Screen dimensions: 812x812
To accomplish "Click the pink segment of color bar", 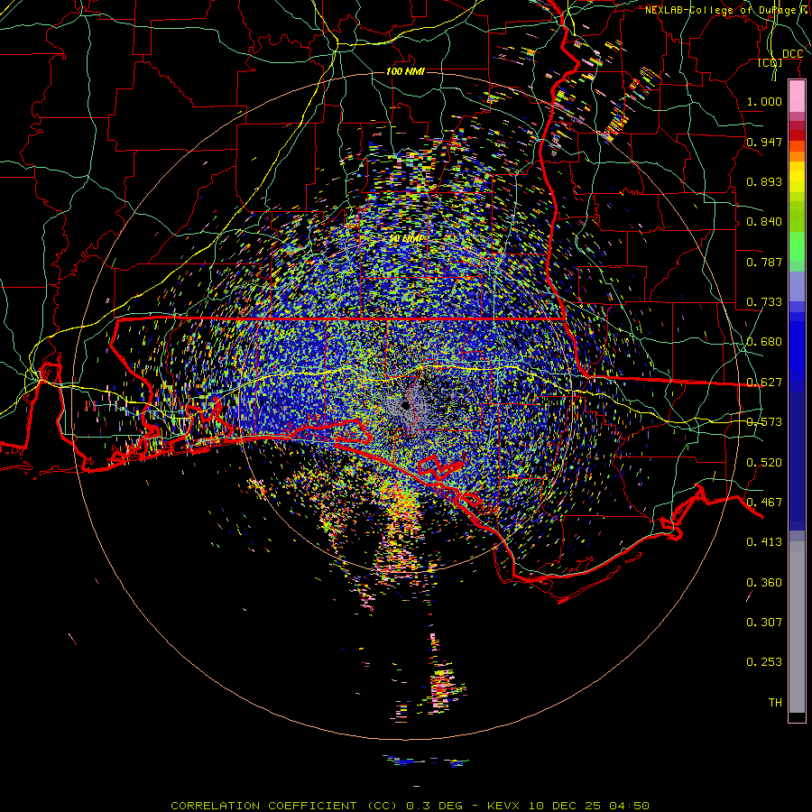I will (x=797, y=97).
